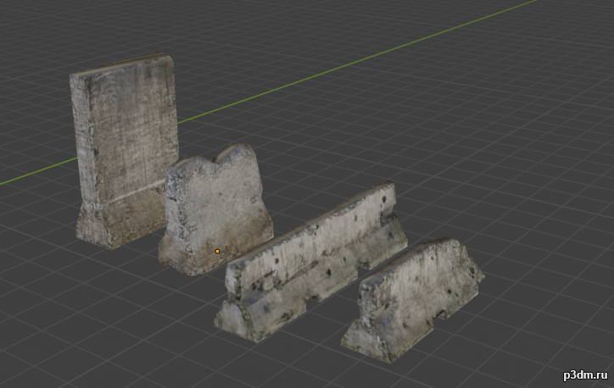The height and width of the screenshot is (388, 614).
Task: Select the notched-top concrete block model
Action: (215, 209)
